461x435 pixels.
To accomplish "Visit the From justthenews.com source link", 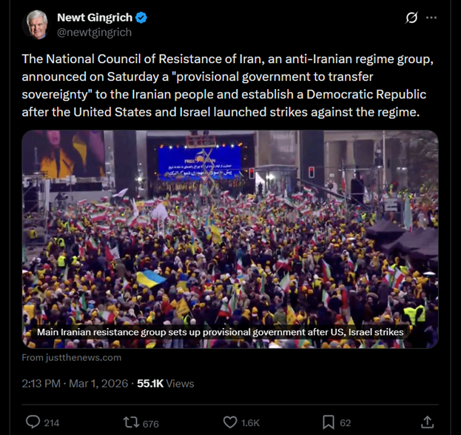I will [72, 357].
